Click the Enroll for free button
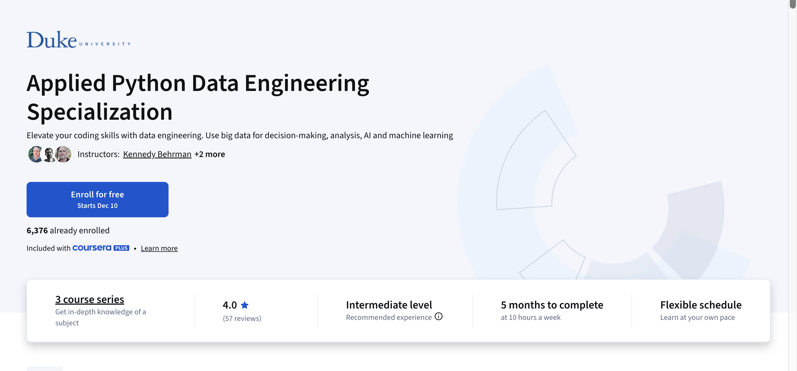The image size is (797, 371). coord(97,199)
